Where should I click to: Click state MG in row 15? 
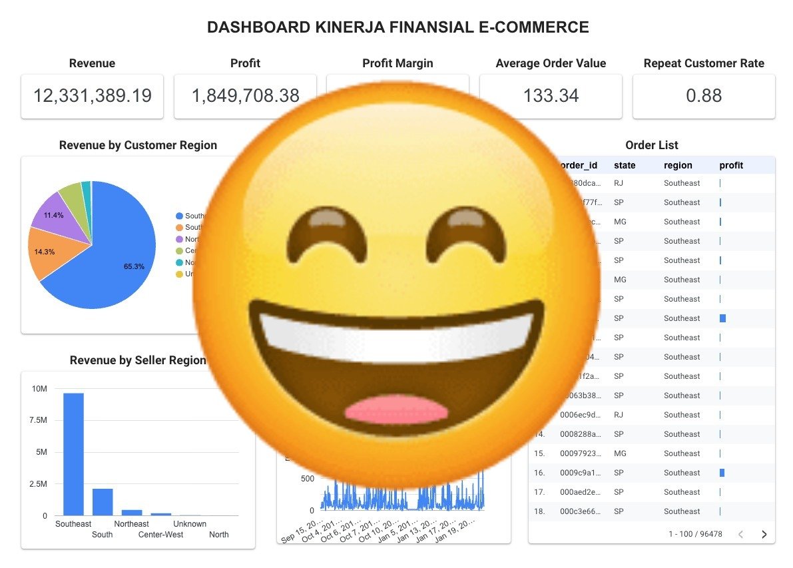(x=620, y=453)
